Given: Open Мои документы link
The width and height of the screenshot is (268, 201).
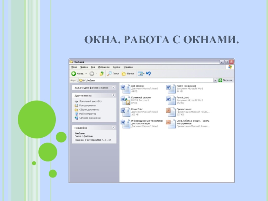Looking at the screenshot, I should (87, 106).
